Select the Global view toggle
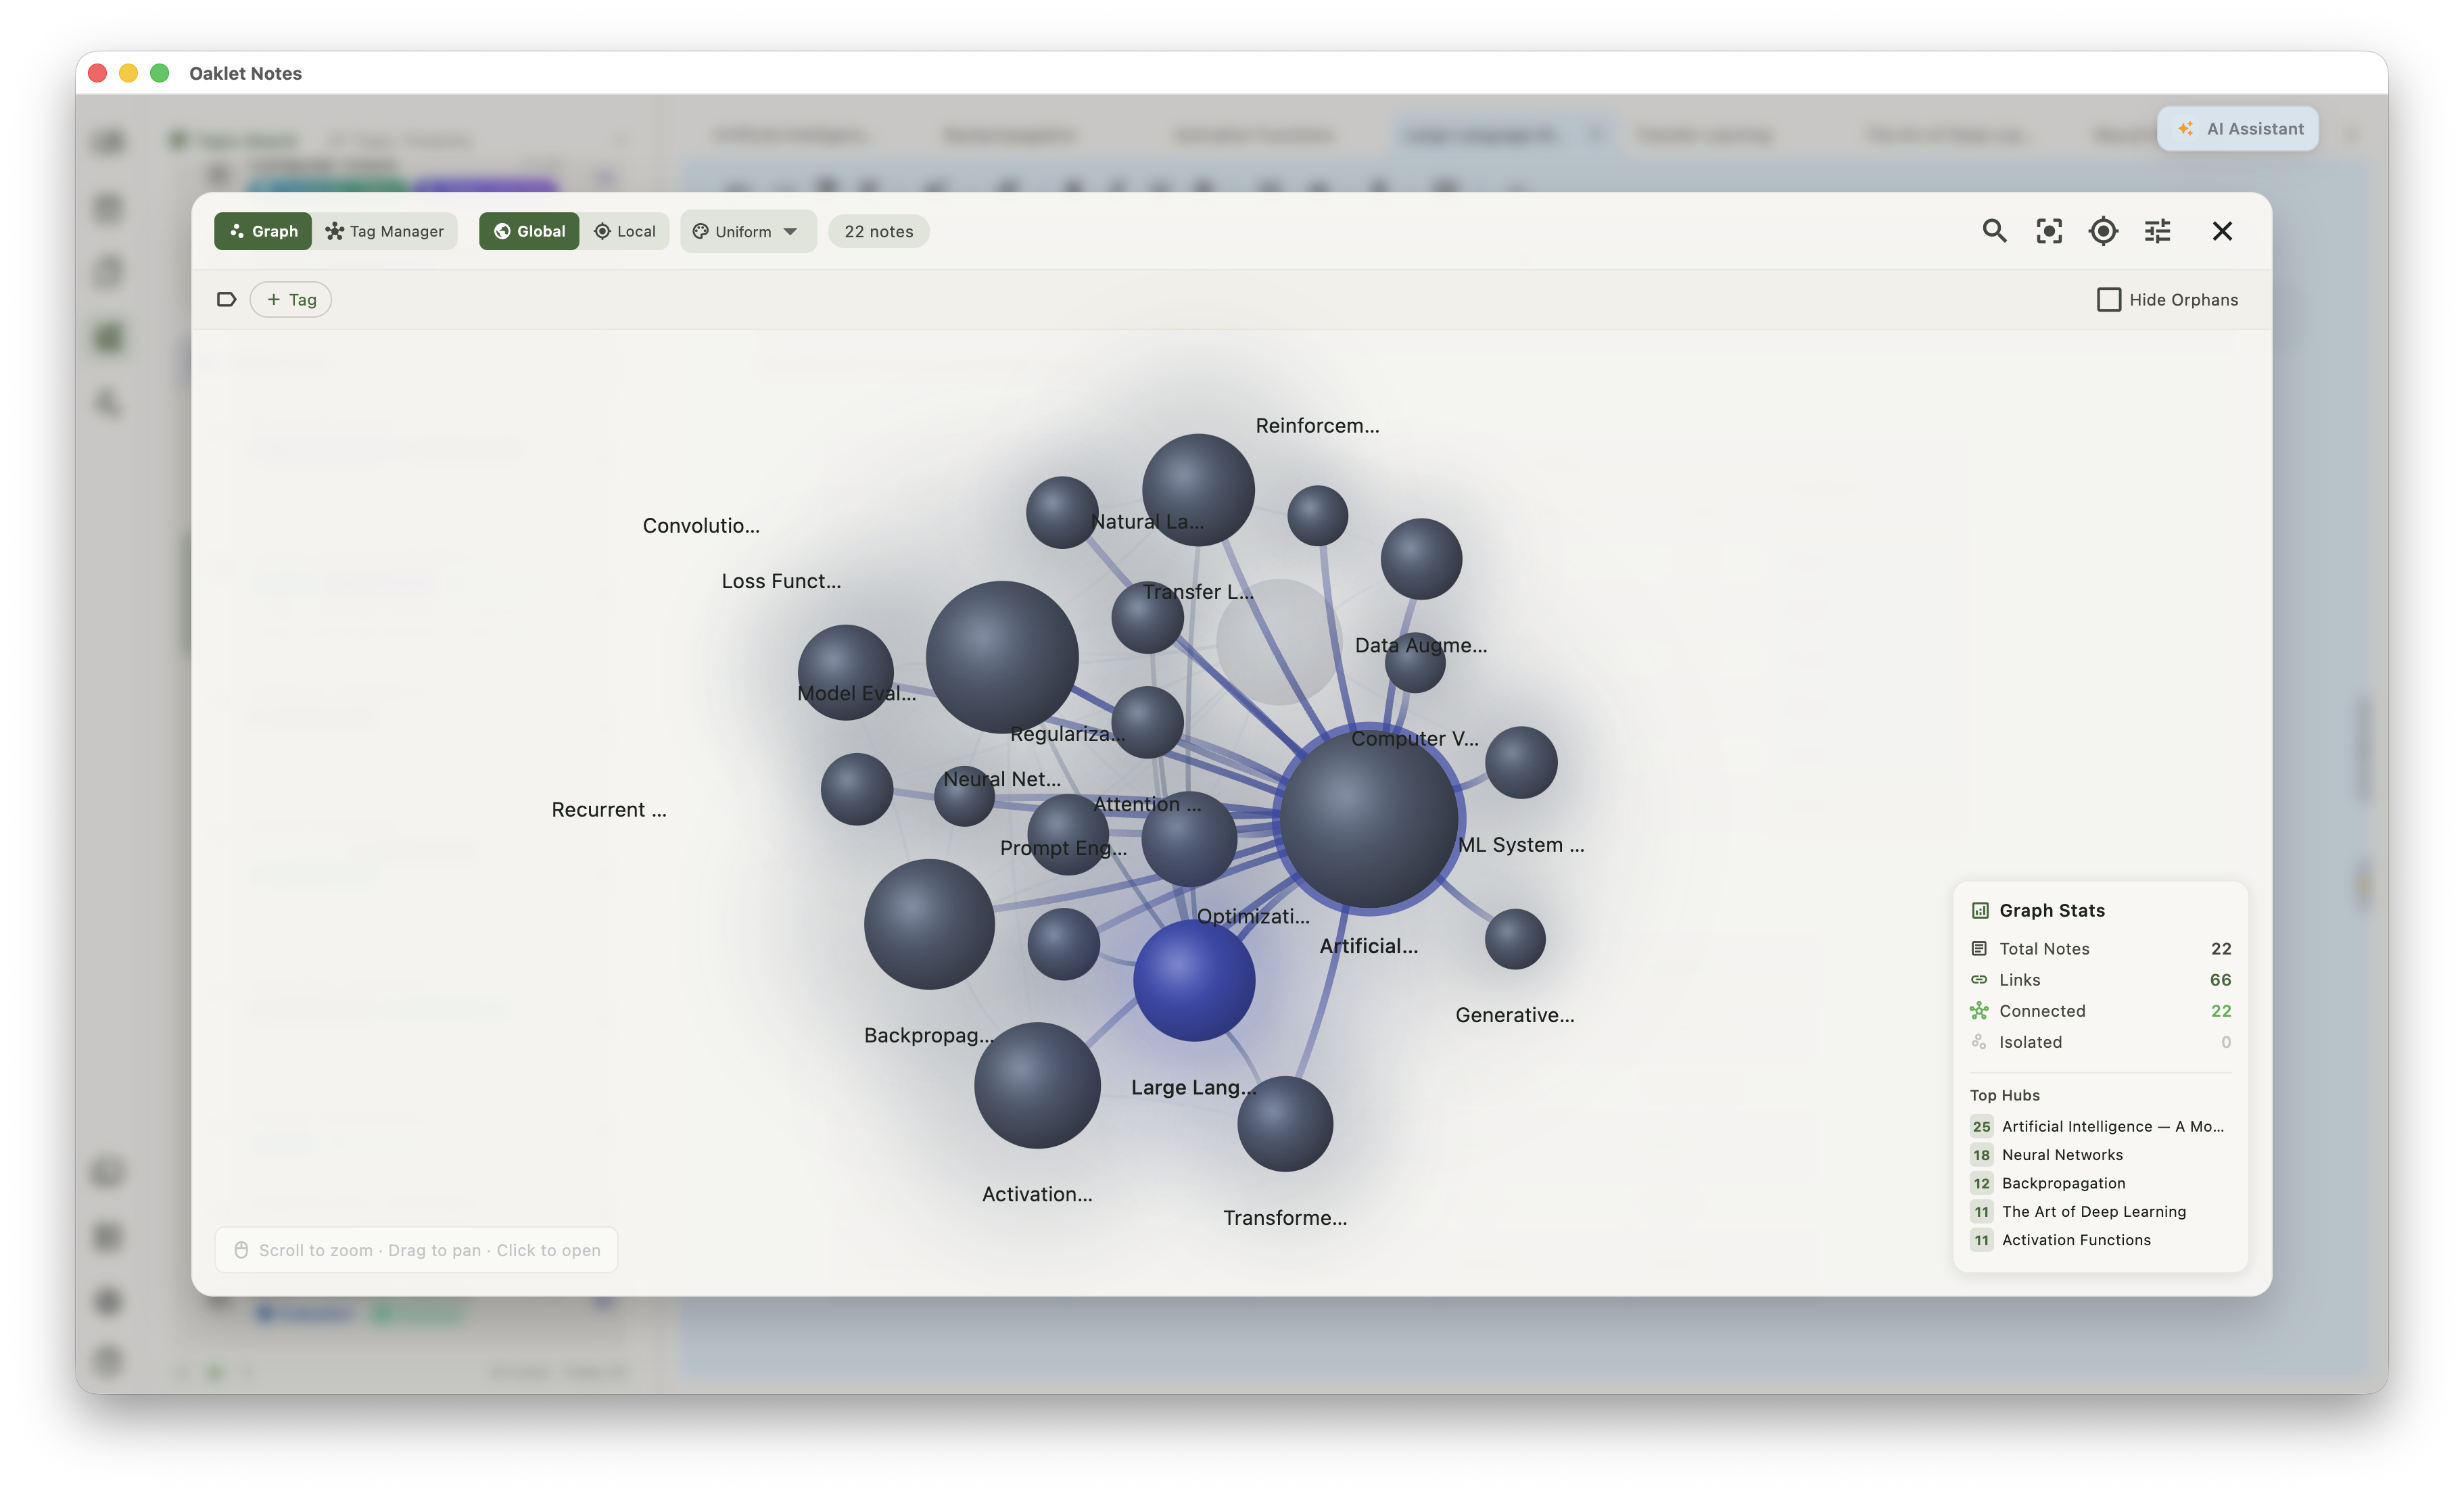The height and width of the screenshot is (1494, 2464). (529, 231)
